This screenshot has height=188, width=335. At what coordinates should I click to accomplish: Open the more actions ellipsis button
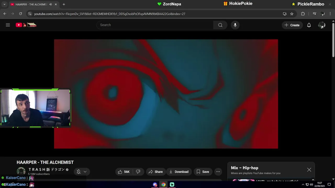(218, 172)
